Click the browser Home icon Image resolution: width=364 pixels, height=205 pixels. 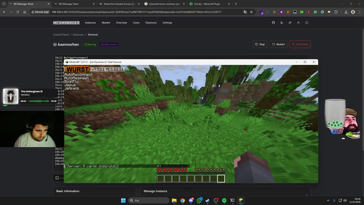tap(24, 12)
